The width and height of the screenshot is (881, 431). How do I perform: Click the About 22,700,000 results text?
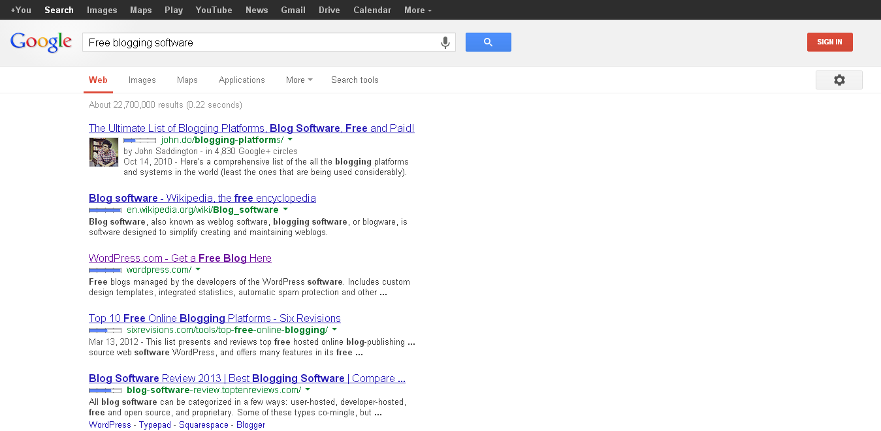165,104
